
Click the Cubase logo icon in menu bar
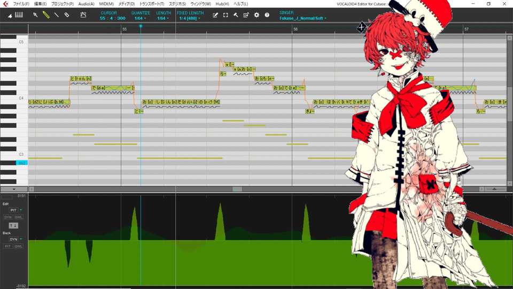[5, 4]
